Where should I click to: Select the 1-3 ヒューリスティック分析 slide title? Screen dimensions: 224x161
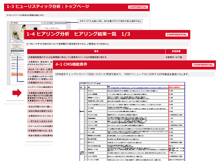point(48,7)
